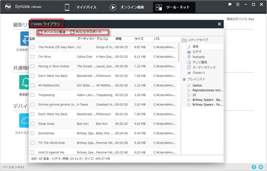Image resolution: width=267 pixels, height=171 pixels.
Task: Open the Genius playlist
Action: 197,85
